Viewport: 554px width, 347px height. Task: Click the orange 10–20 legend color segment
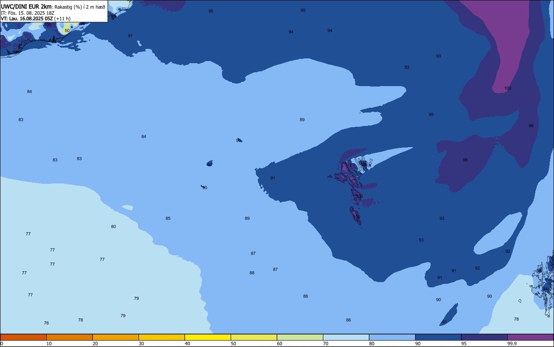(x=69, y=337)
